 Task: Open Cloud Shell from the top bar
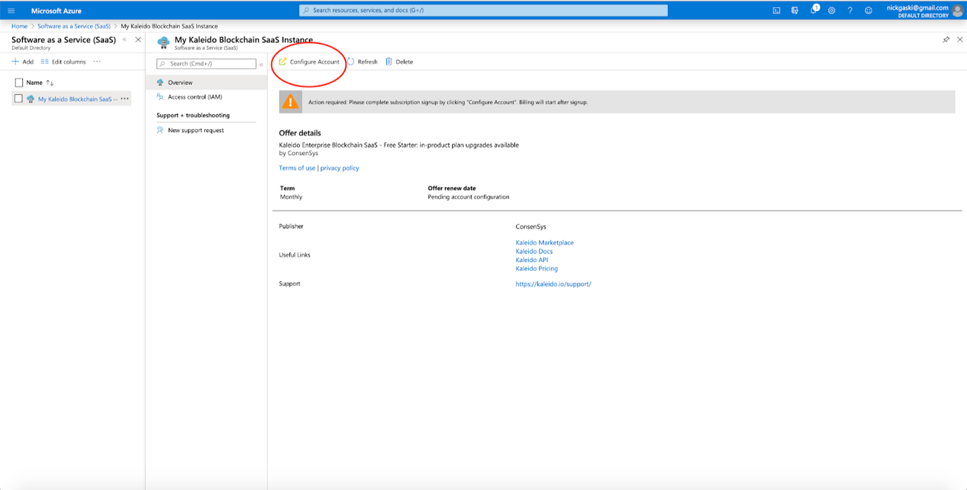pyautogui.click(x=776, y=10)
